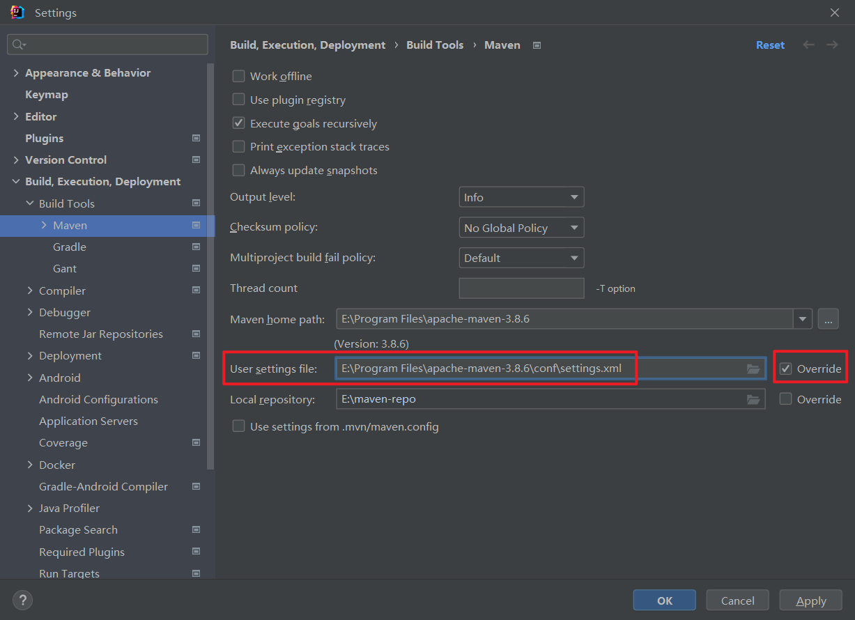Click the folder icon for User settings file
The height and width of the screenshot is (620, 855).
pos(753,369)
